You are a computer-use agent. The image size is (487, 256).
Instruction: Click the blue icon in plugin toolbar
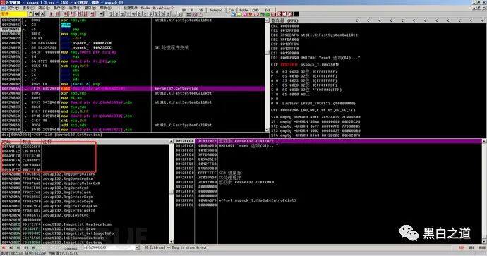tap(233, 14)
